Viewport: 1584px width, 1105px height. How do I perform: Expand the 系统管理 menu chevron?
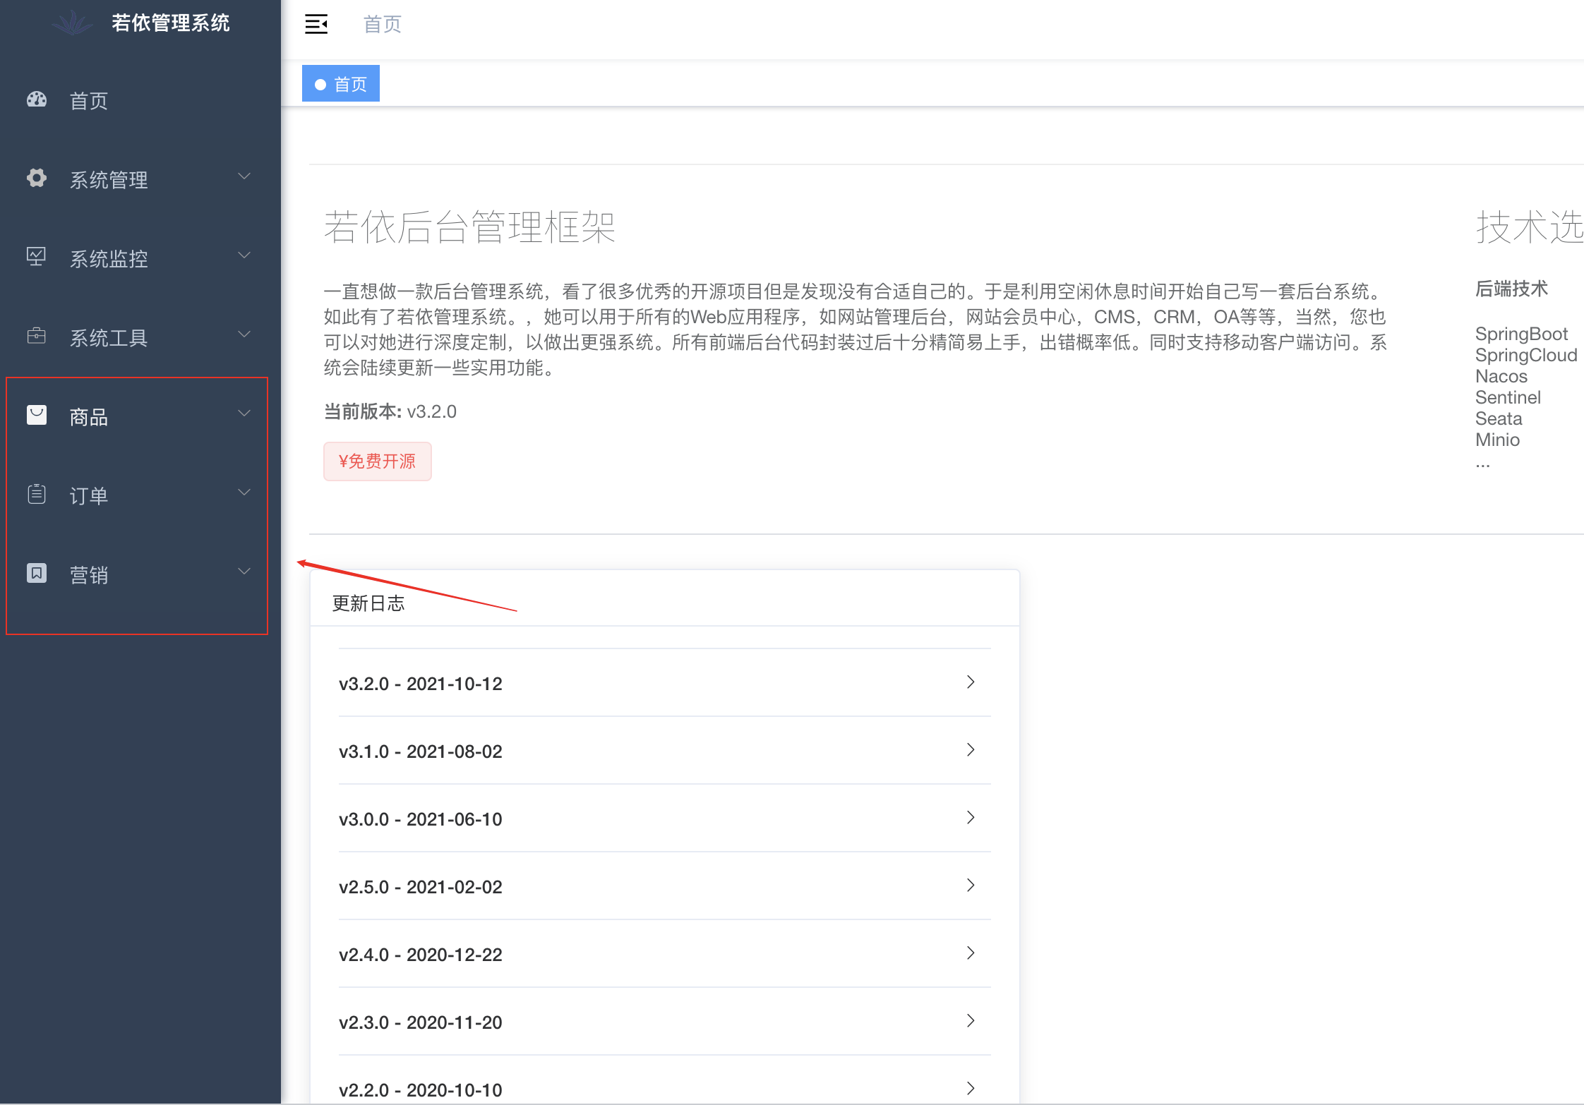244,176
